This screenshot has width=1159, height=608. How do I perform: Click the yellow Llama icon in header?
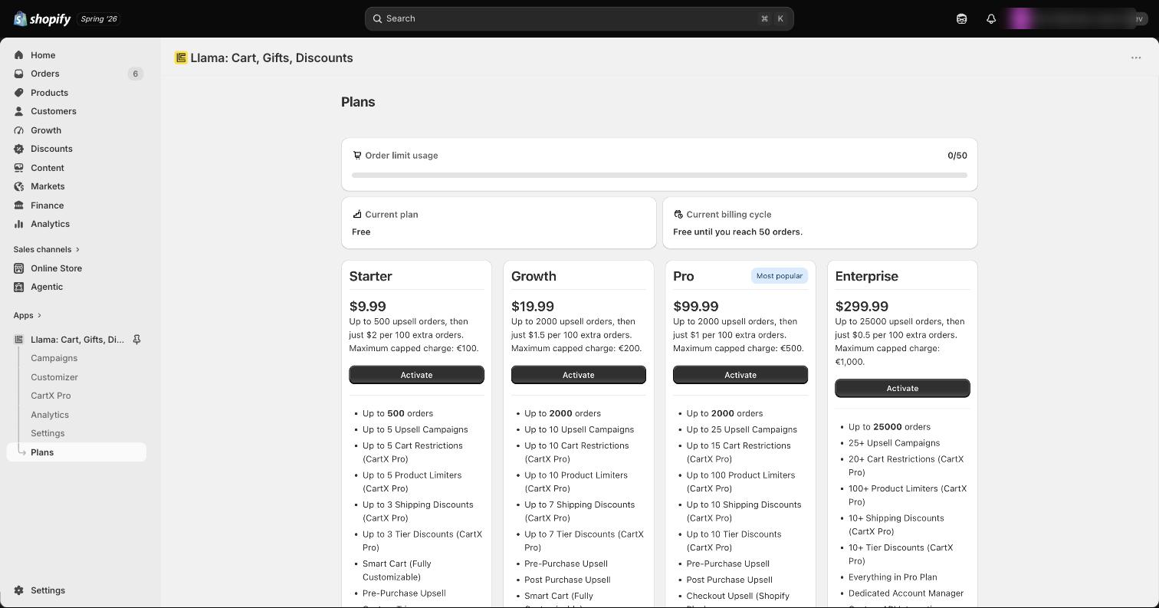[x=181, y=58]
